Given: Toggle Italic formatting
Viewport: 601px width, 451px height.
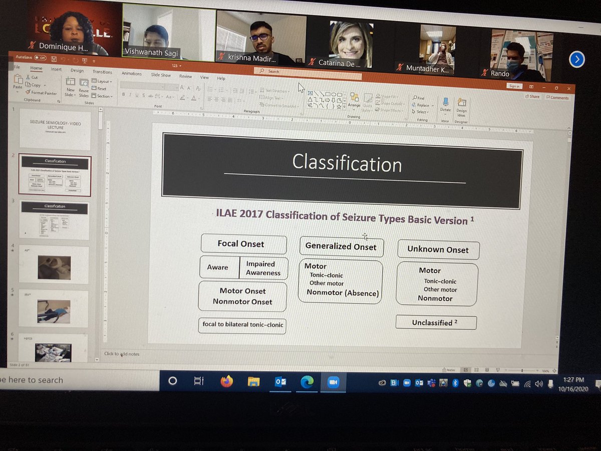Looking at the screenshot, I should [x=131, y=95].
